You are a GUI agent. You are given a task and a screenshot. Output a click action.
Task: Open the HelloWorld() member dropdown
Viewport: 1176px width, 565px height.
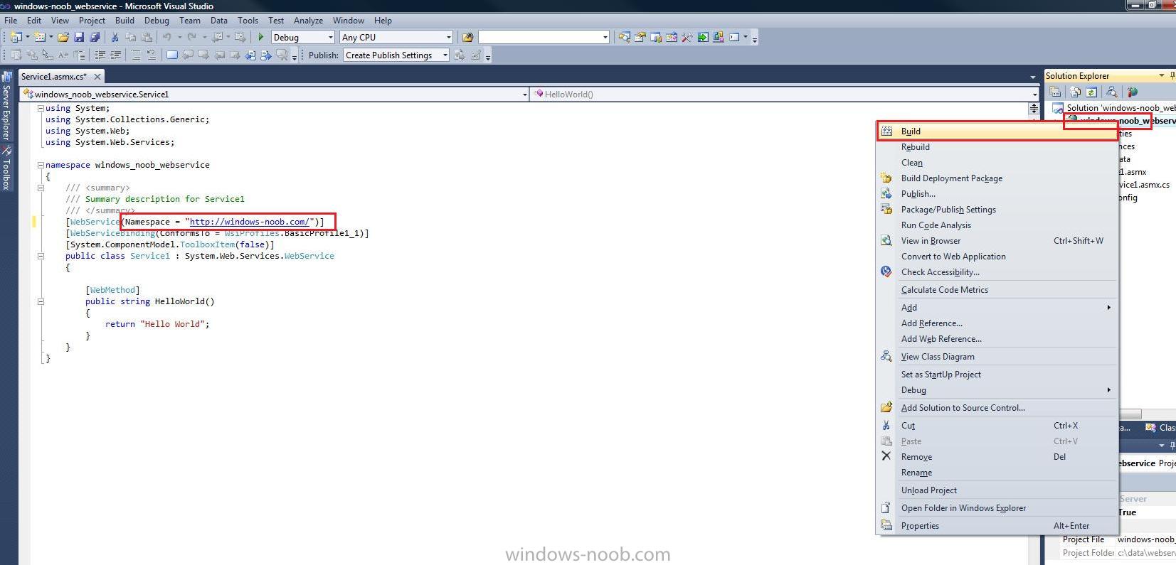coord(1034,94)
